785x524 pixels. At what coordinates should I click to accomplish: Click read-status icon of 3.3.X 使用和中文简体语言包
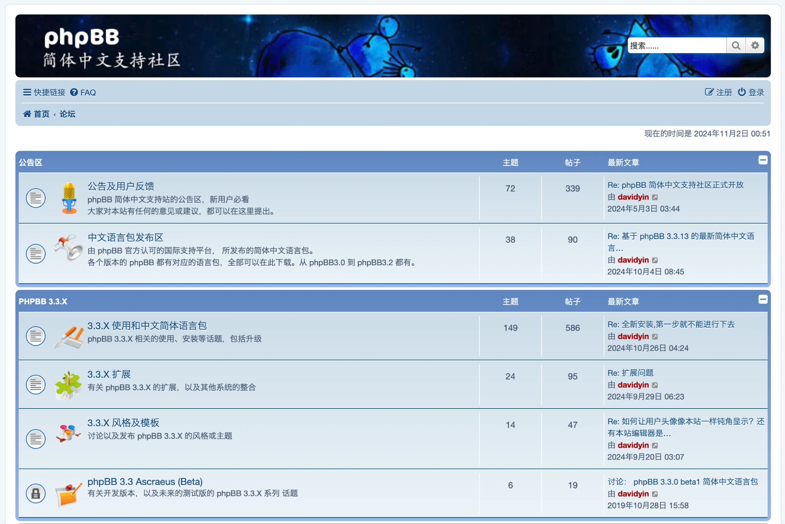point(36,336)
